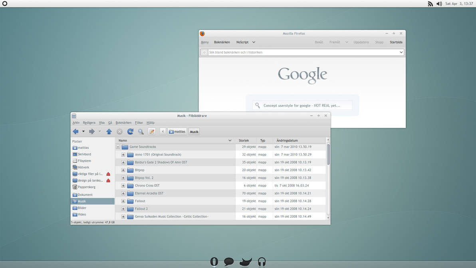This screenshot has height=268, width=476.
Task: Open the Hjälp menu
Action: point(150,122)
